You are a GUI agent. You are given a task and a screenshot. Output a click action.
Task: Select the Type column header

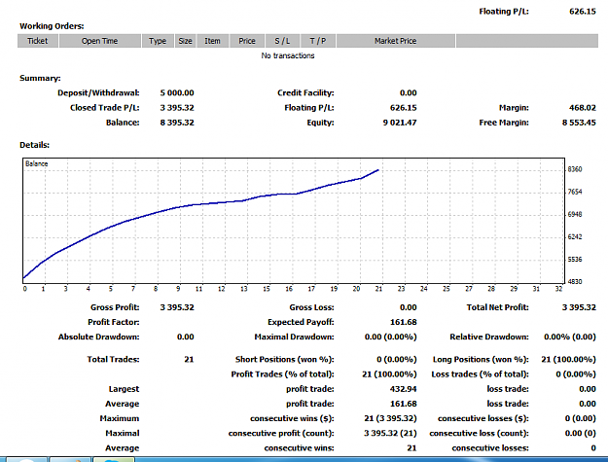158,41
